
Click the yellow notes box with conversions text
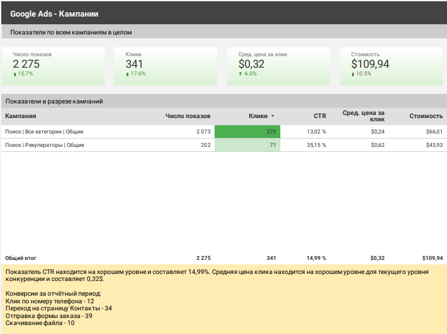point(223,298)
